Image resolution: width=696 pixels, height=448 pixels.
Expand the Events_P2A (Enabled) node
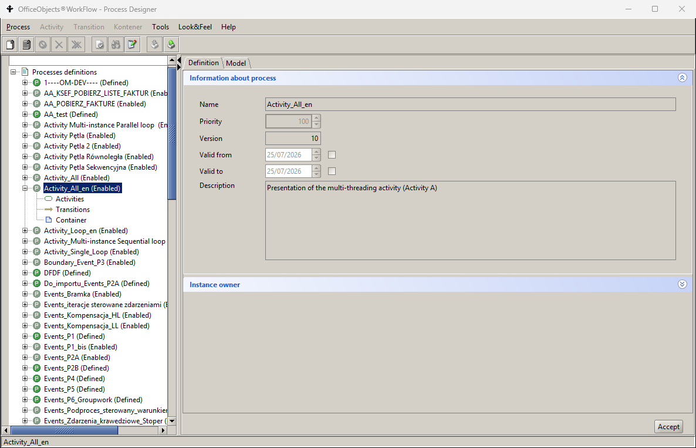pyautogui.click(x=25, y=358)
